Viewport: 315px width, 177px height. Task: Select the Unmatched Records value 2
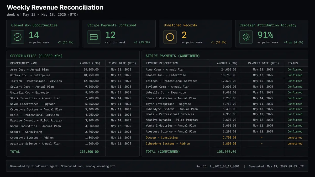pos(184,35)
